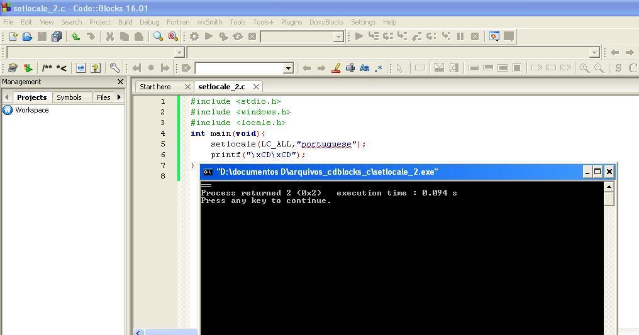Toggle the match case Aa option
Screen dimensions: 639x335
365,68
